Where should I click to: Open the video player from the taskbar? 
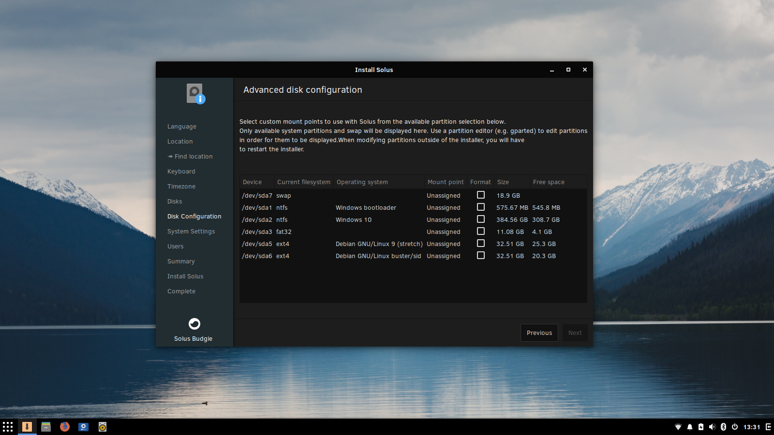pos(84,427)
